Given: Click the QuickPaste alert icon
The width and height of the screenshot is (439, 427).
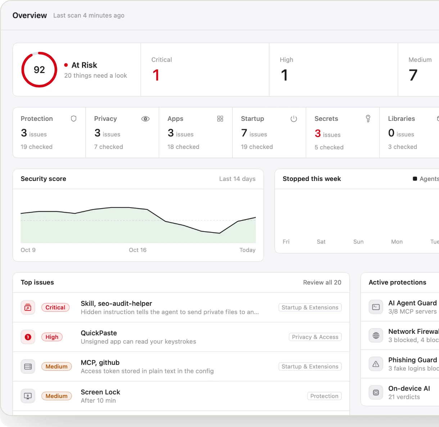Looking at the screenshot, I should (x=28, y=337).
